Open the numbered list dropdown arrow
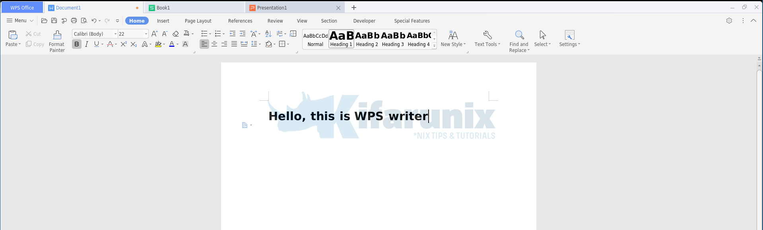Image resolution: width=763 pixels, height=230 pixels. 223,34
